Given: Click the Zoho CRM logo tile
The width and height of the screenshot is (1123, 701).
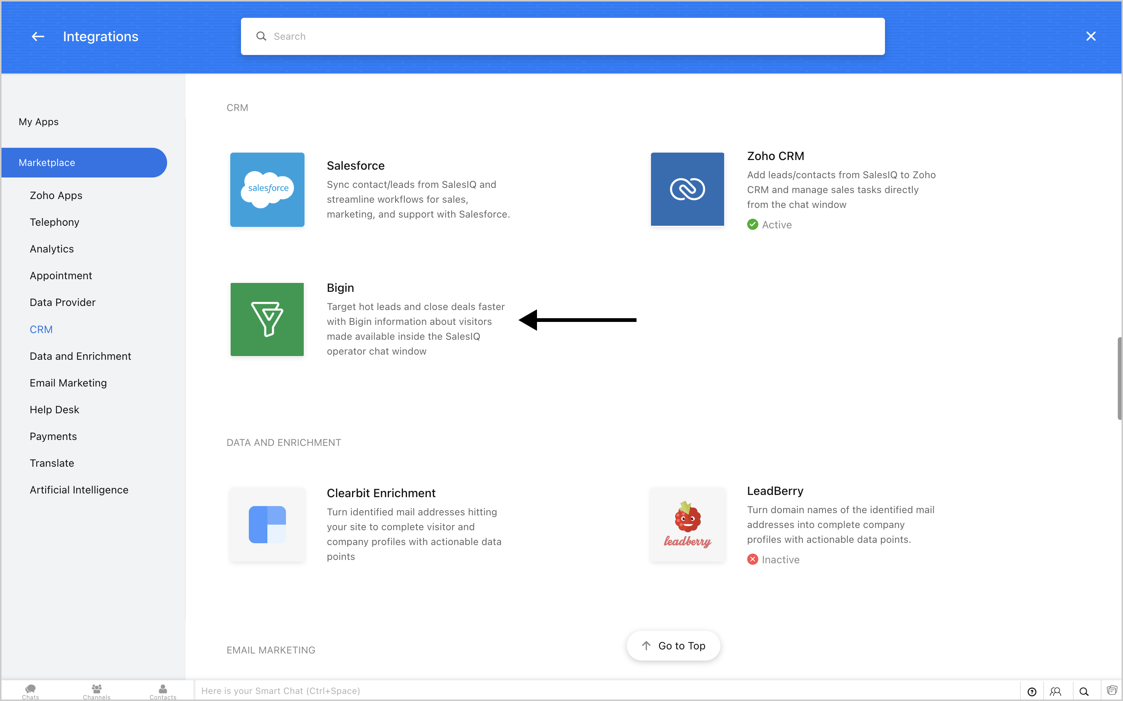Looking at the screenshot, I should click(x=687, y=189).
